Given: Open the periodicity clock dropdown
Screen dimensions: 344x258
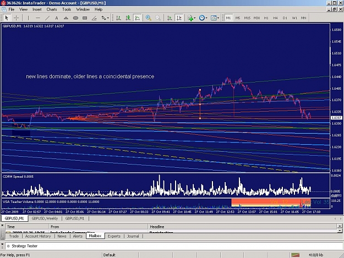Looking at the screenshot, I should coord(203,18).
